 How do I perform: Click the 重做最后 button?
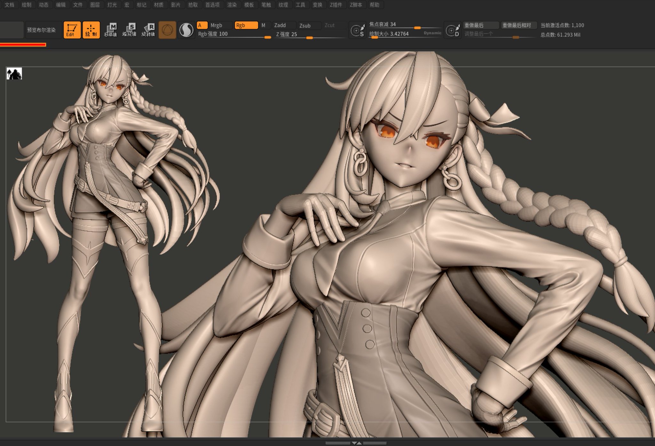point(481,25)
